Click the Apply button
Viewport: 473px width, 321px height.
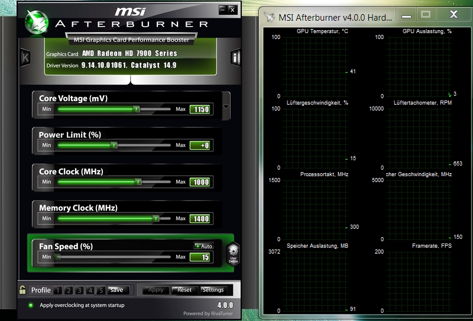click(155, 290)
